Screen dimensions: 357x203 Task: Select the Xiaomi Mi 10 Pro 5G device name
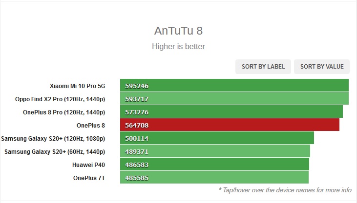pyautogui.click(x=78, y=86)
